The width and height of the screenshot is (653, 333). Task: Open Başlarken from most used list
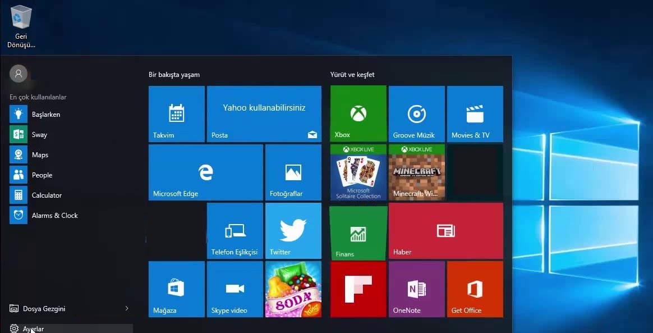point(71,114)
